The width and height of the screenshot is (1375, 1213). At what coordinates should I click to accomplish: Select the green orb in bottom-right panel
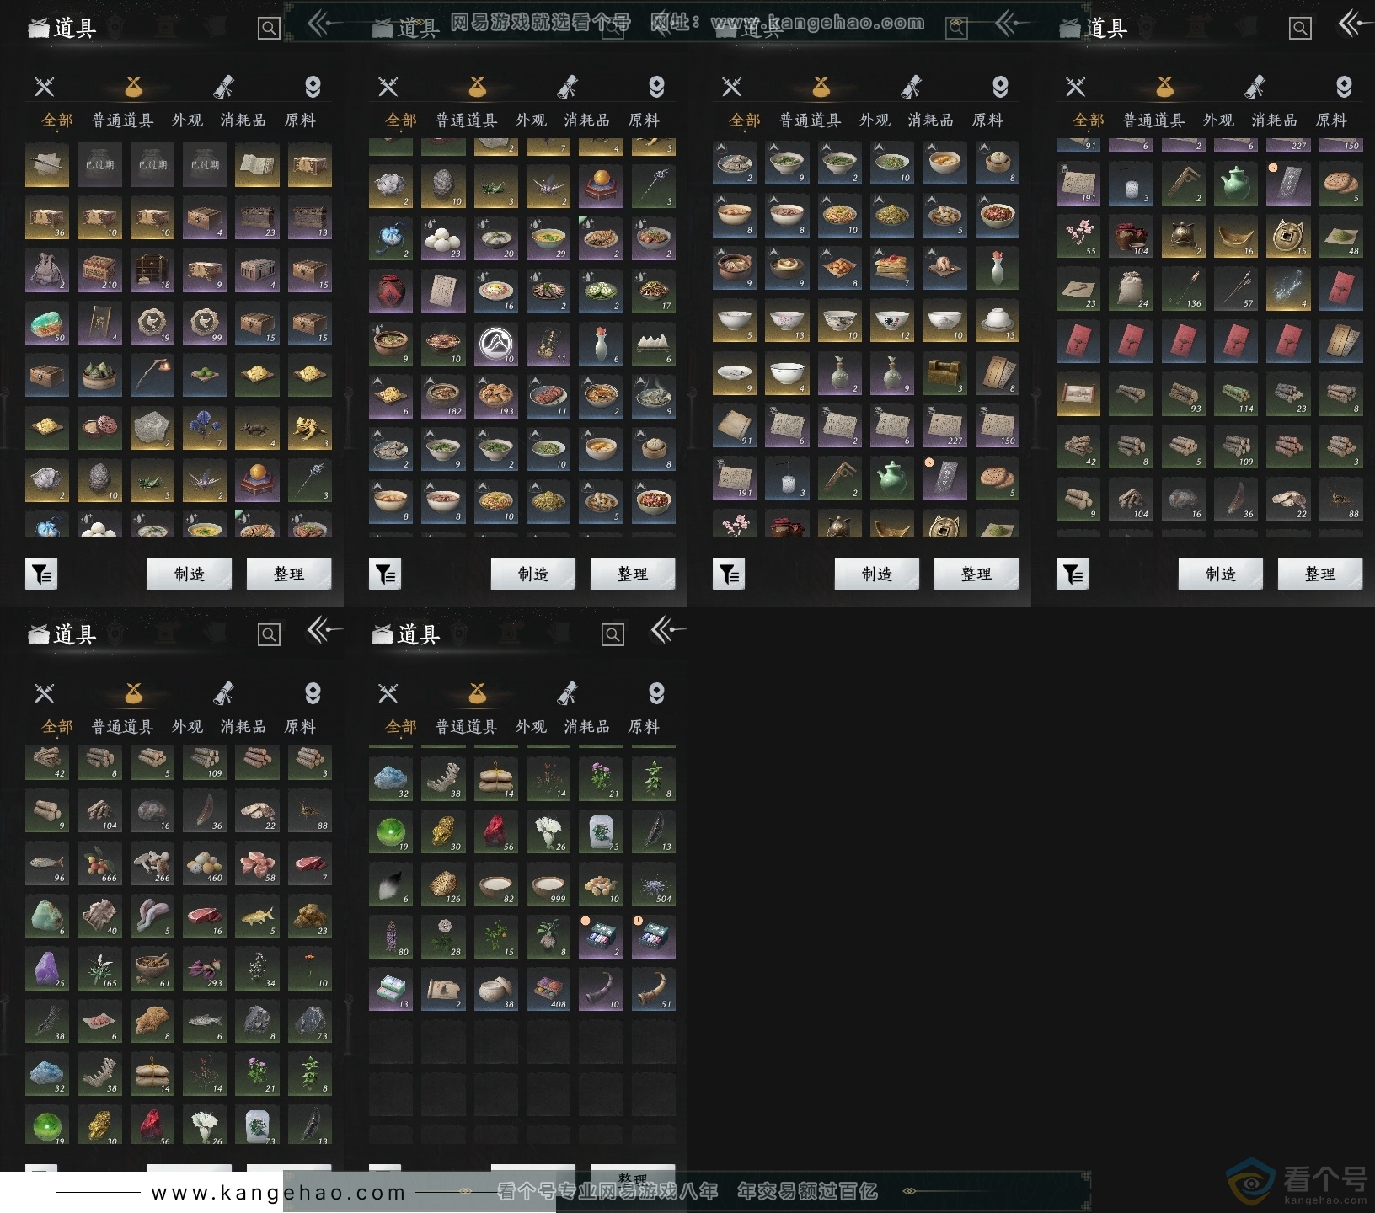coord(391,832)
